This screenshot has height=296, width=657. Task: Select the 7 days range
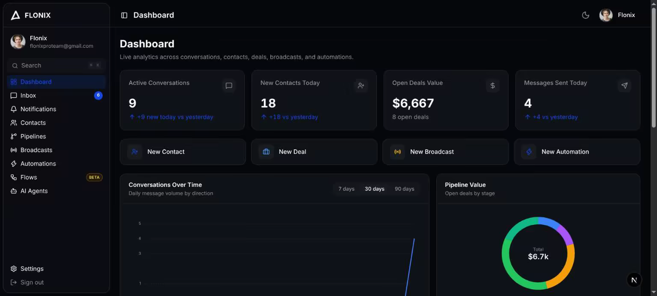coord(346,189)
